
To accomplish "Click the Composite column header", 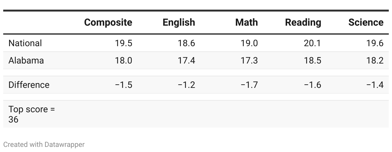I will coord(108,22).
